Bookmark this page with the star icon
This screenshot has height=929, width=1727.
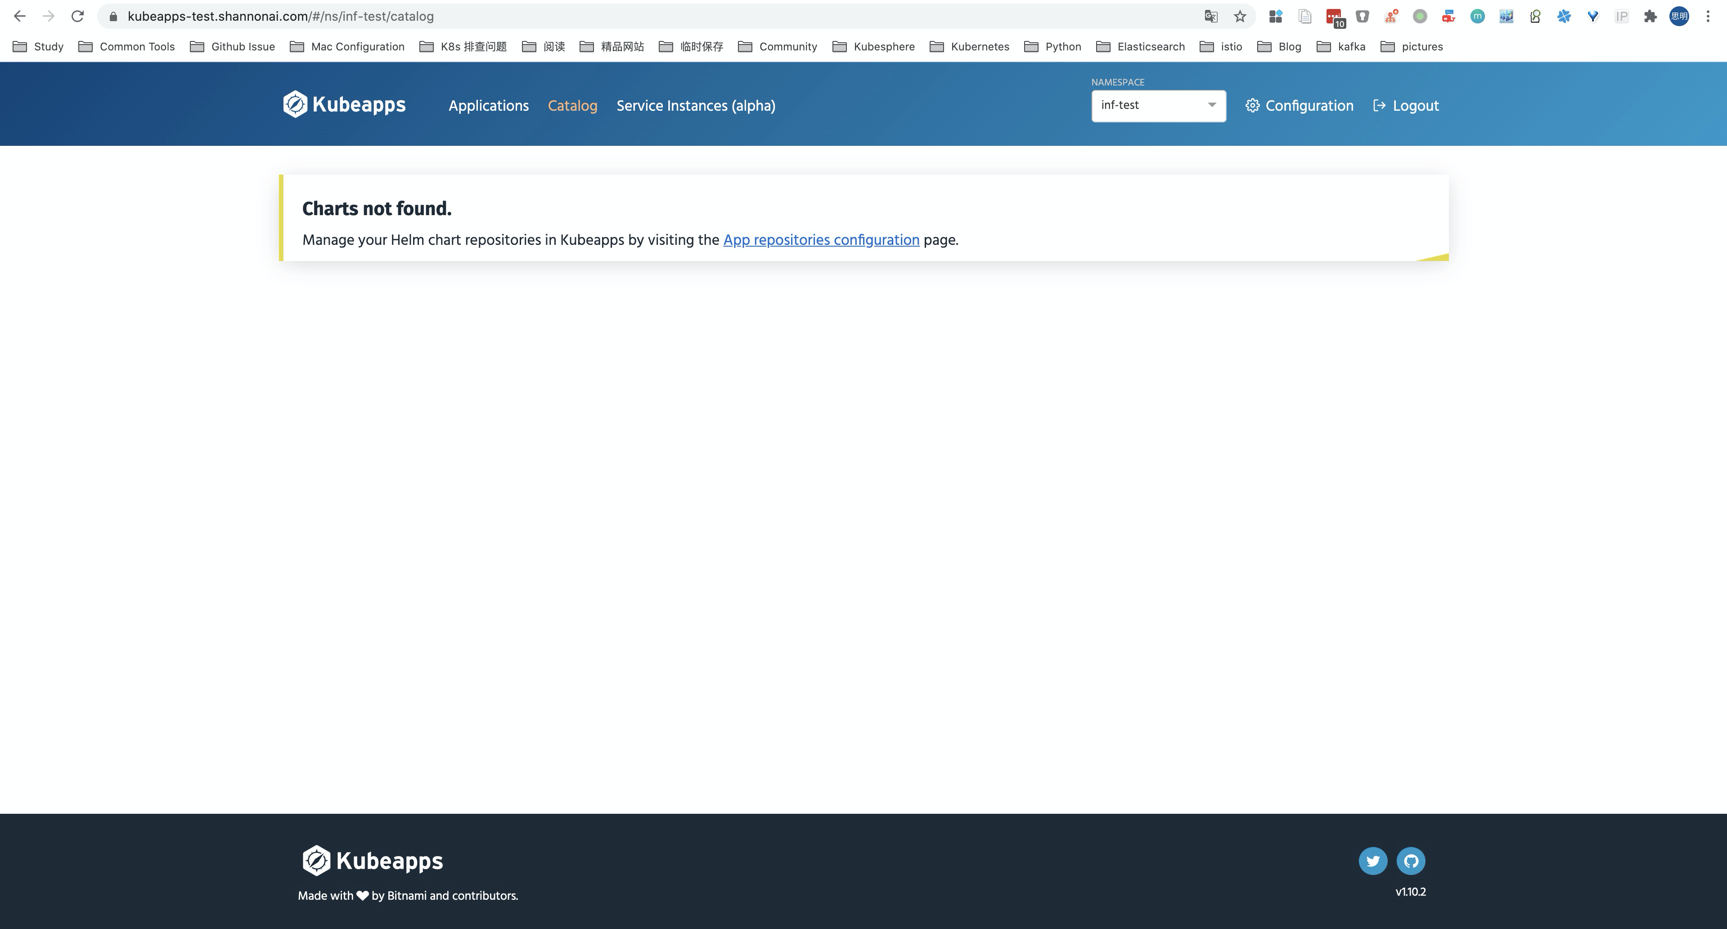pos(1239,15)
